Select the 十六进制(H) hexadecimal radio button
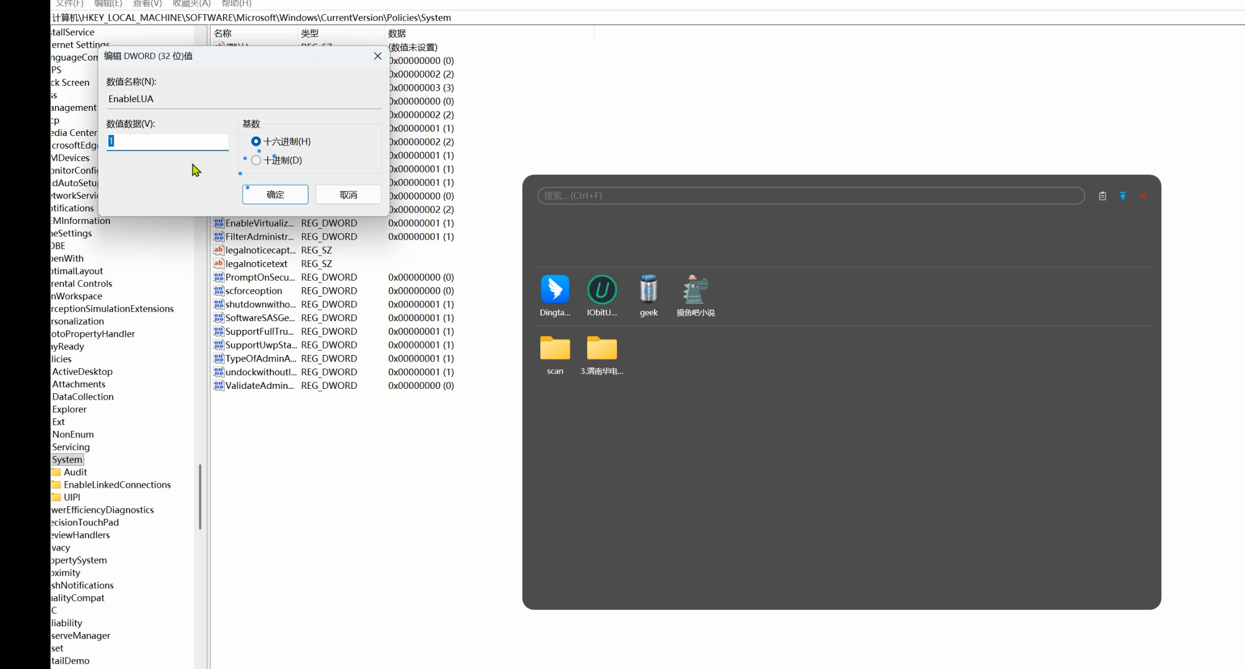Viewport: 1245px width, 669px height. tap(256, 141)
